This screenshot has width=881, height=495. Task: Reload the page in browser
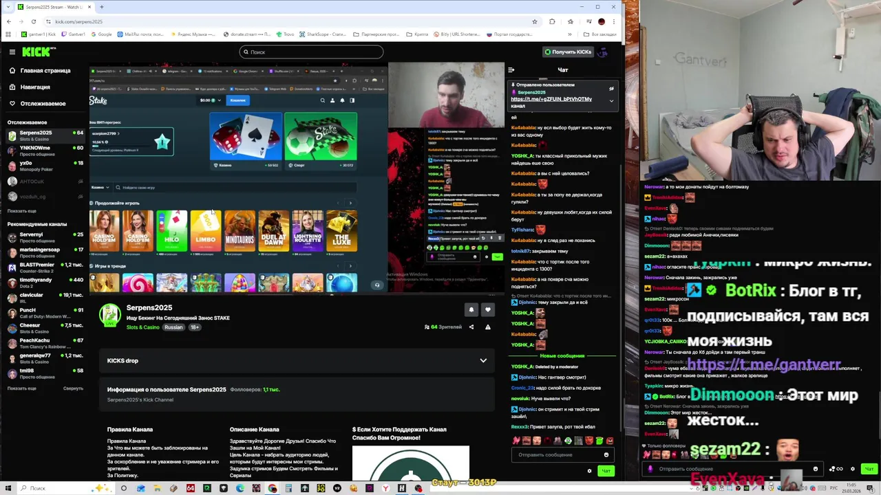pos(33,21)
